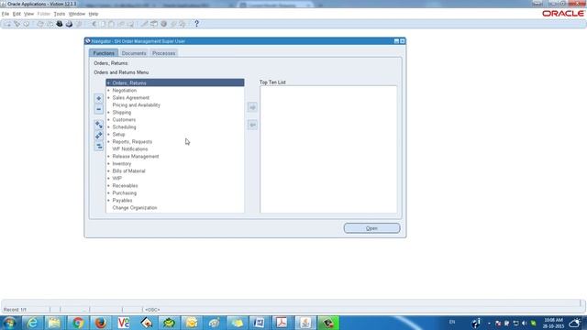Open the Edit menu

pyautogui.click(x=17, y=14)
